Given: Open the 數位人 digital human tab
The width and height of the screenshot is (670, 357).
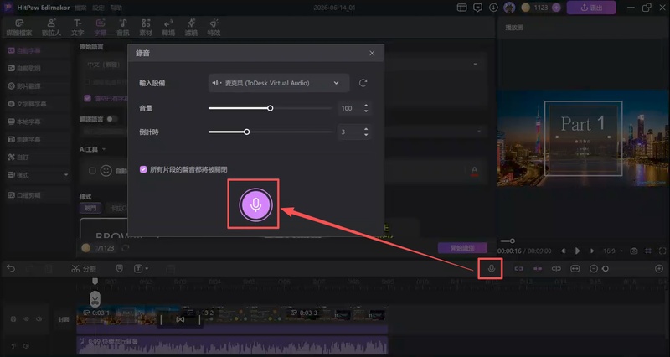Looking at the screenshot, I should tap(51, 28).
